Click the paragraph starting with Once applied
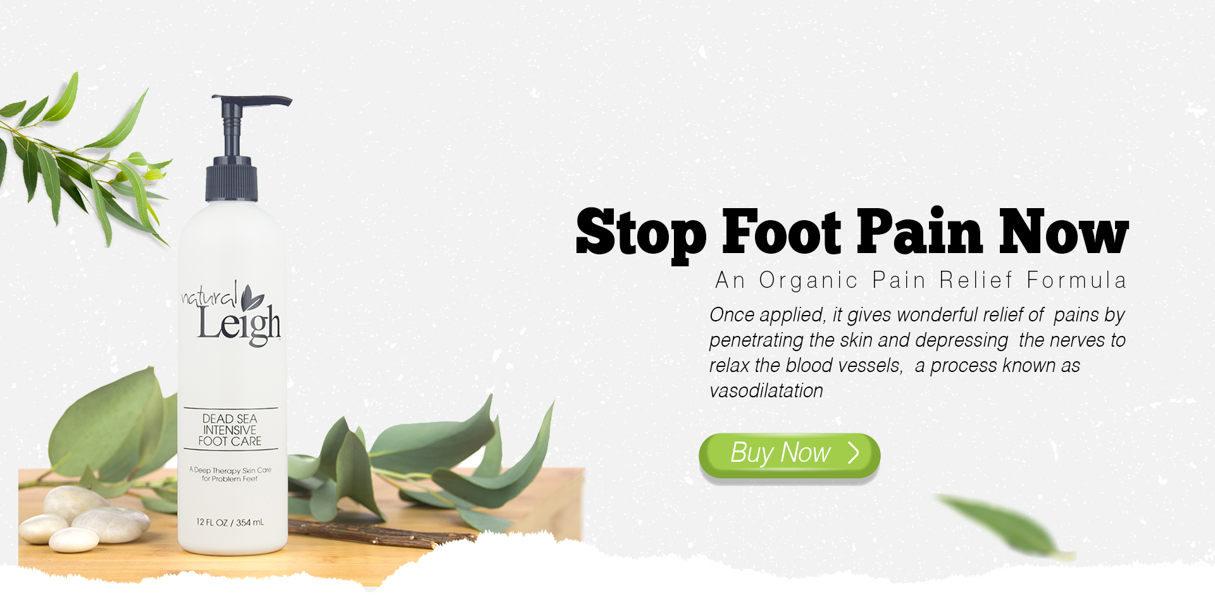The height and width of the screenshot is (601, 1215). click(x=918, y=352)
